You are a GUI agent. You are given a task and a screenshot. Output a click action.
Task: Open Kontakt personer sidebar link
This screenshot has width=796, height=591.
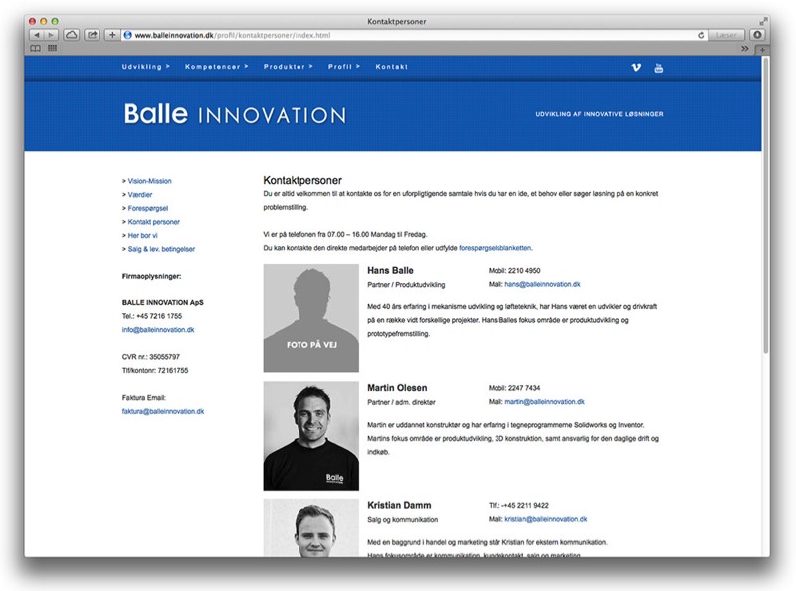154,222
